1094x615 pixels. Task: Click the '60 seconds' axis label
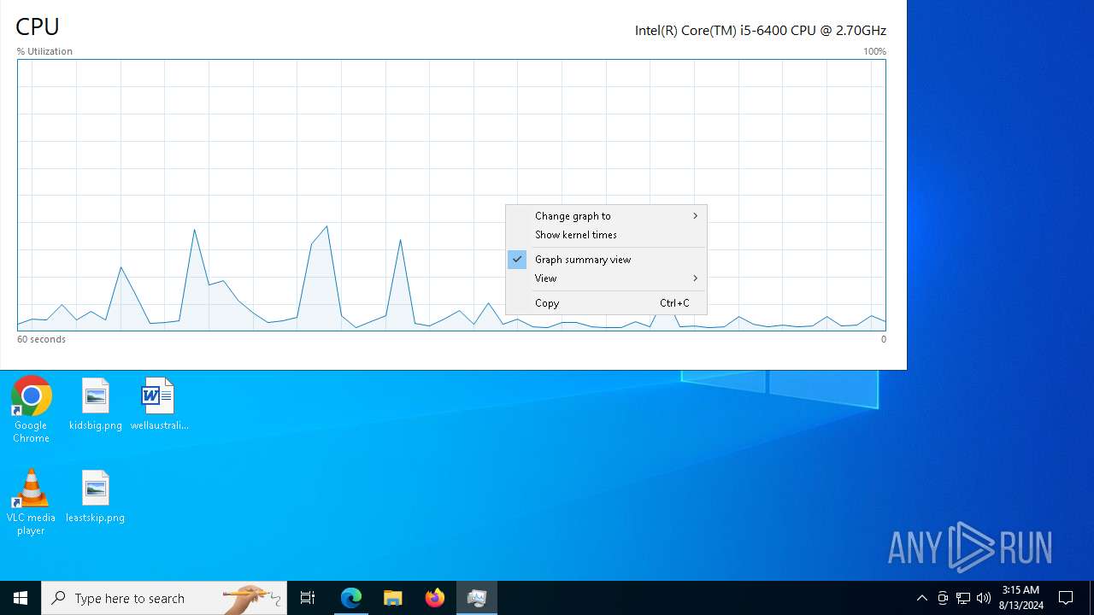click(41, 339)
